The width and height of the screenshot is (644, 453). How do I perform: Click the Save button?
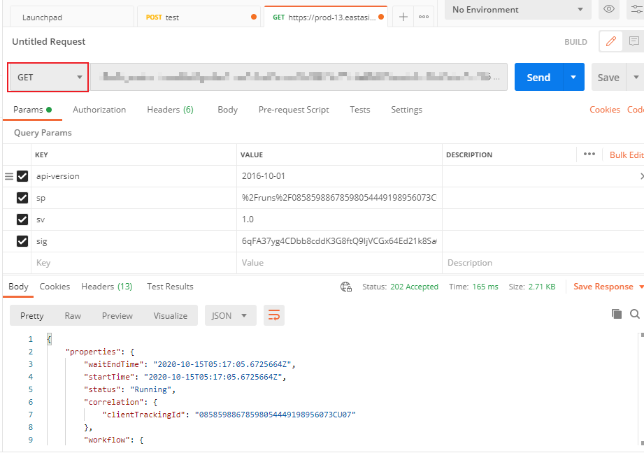click(608, 77)
